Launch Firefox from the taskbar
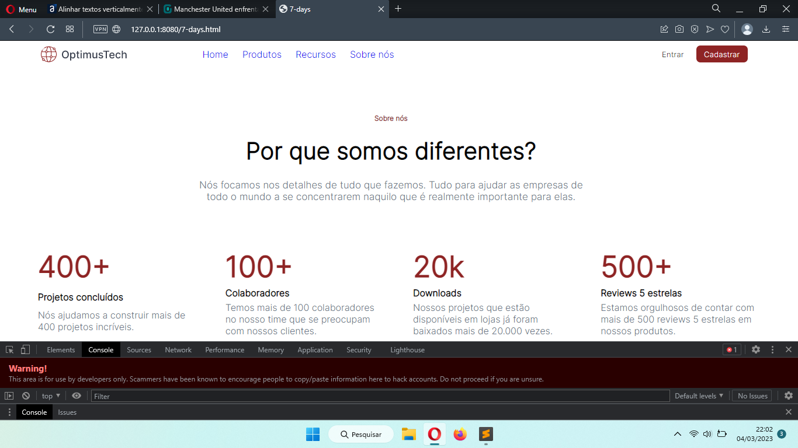Viewport: 798px width, 448px height. 460,434
